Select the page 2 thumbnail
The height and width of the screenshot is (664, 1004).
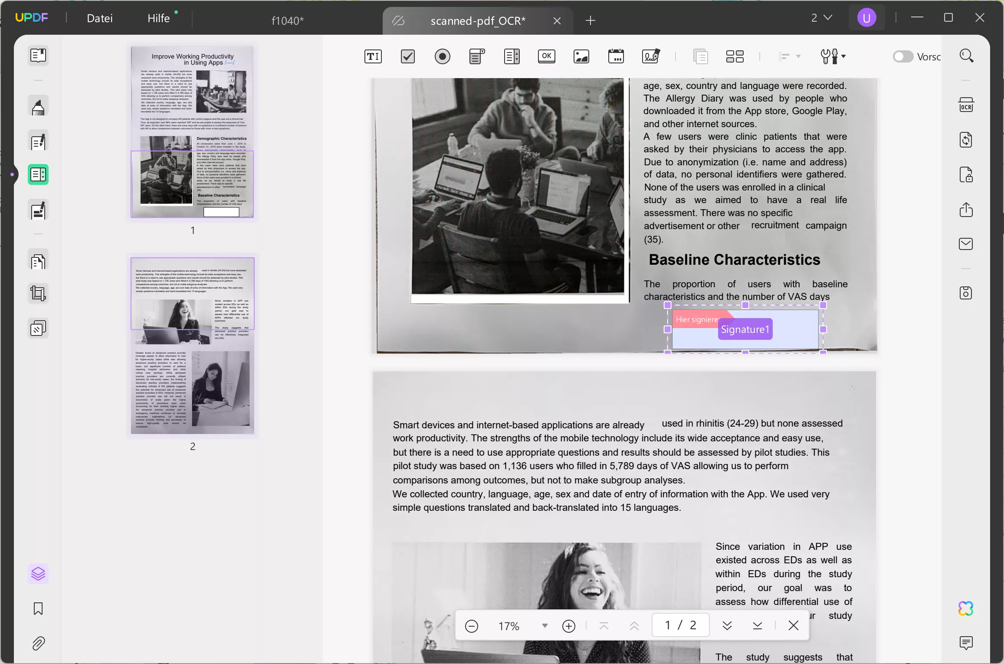(193, 345)
